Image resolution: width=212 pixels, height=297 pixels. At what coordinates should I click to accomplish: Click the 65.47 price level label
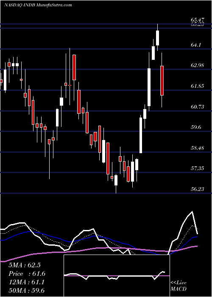click(198, 20)
